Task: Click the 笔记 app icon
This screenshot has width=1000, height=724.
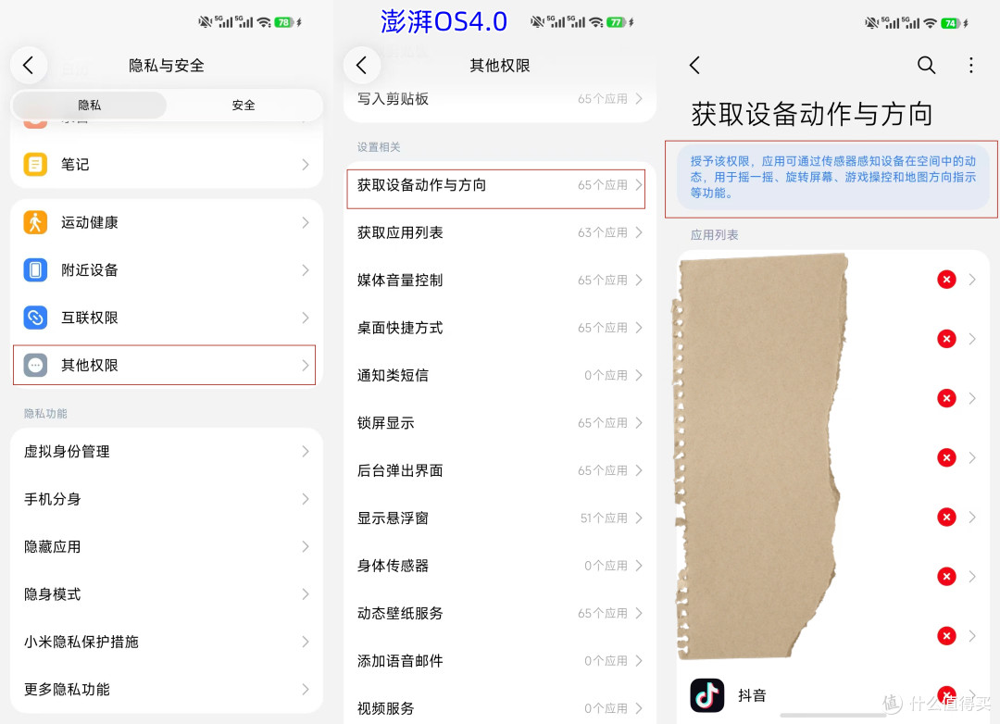Action: [36, 165]
